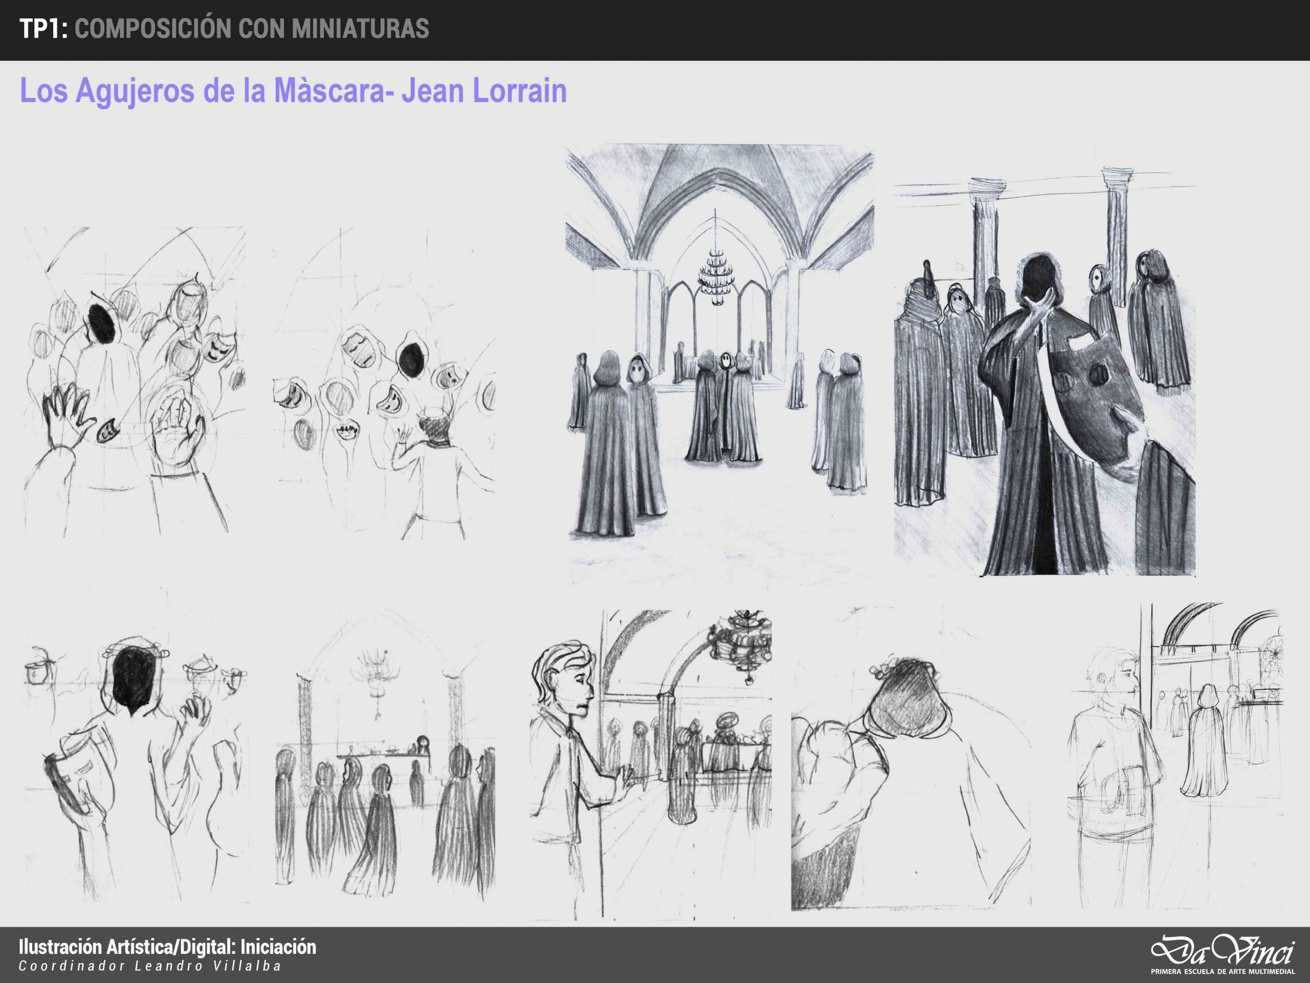
Task: Click the TP1 Composición con Miniaturas heading
Action: [224, 29]
